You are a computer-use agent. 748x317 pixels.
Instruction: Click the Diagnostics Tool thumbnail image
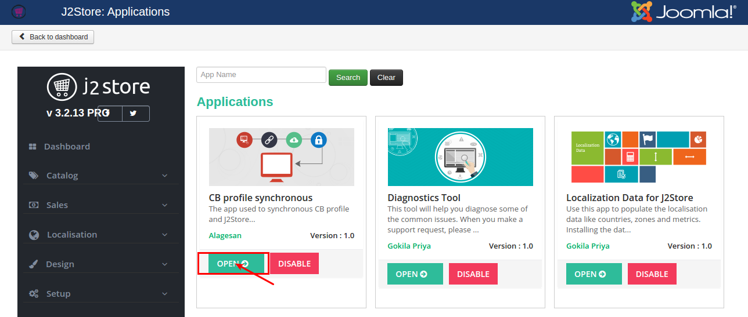click(x=461, y=157)
